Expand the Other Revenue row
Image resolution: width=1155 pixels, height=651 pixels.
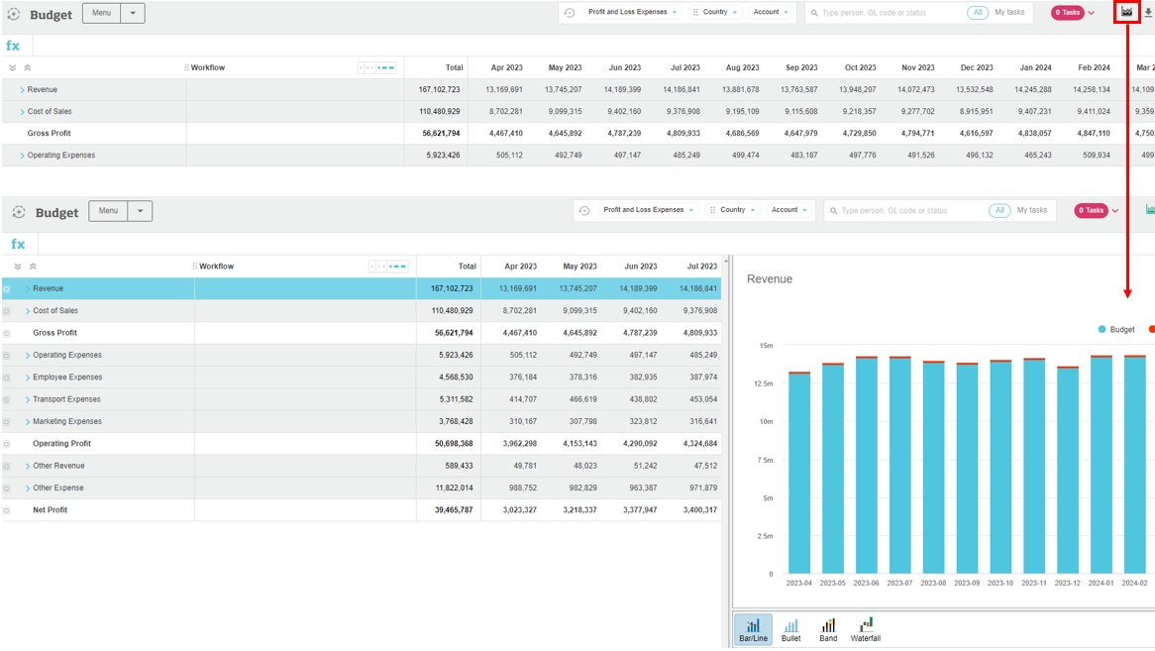tap(28, 467)
